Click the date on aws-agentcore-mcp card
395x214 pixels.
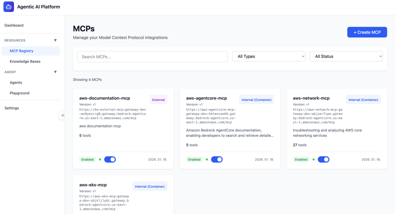(x=264, y=159)
